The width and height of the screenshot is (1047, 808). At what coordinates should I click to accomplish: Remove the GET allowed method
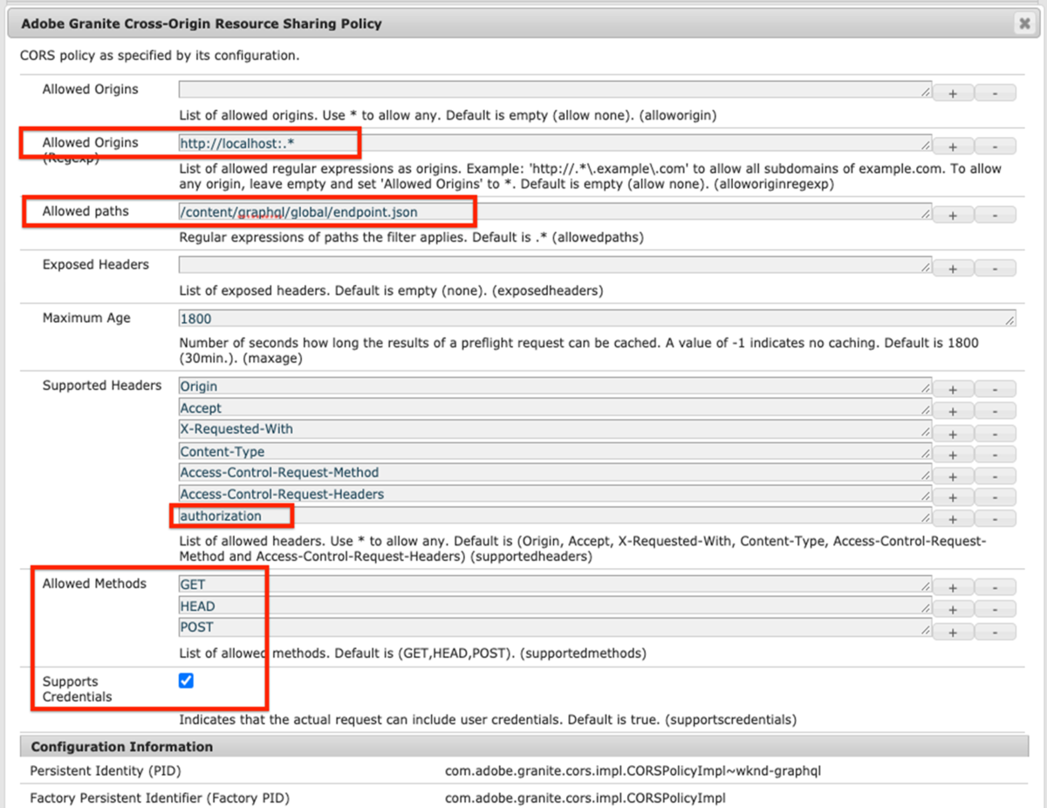coord(996,587)
